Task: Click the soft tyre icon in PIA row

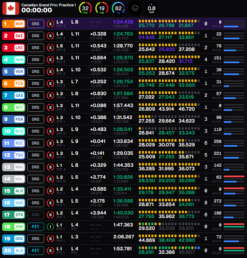Action: [x=50, y=84]
